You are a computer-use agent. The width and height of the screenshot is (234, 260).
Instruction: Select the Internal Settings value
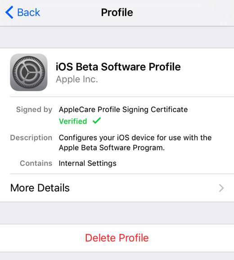pyautogui.click(x=88, y=163)
